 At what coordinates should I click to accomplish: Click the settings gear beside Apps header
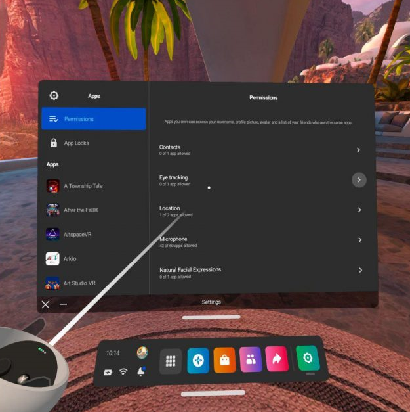pyautogui.click(x=54, y=95)
